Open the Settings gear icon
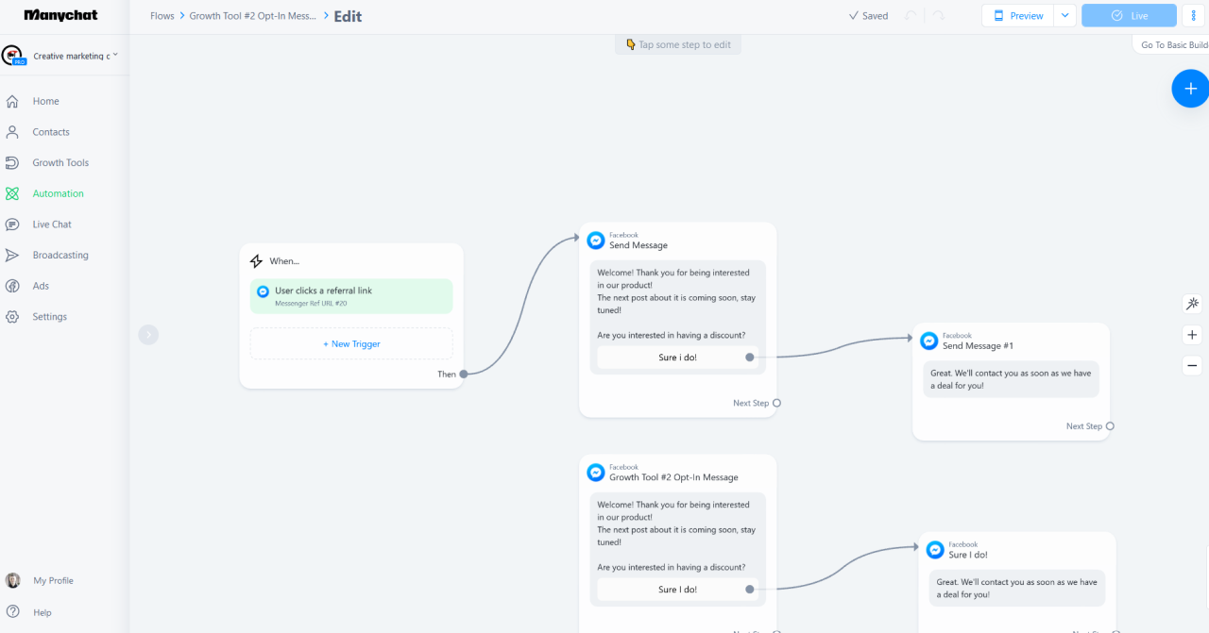Screen dimensions: 1209x633 pyautogui.click(x=12, y=317)
